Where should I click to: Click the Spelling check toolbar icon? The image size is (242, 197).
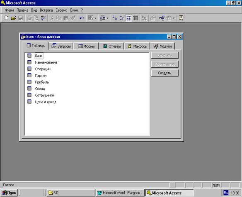43,18
